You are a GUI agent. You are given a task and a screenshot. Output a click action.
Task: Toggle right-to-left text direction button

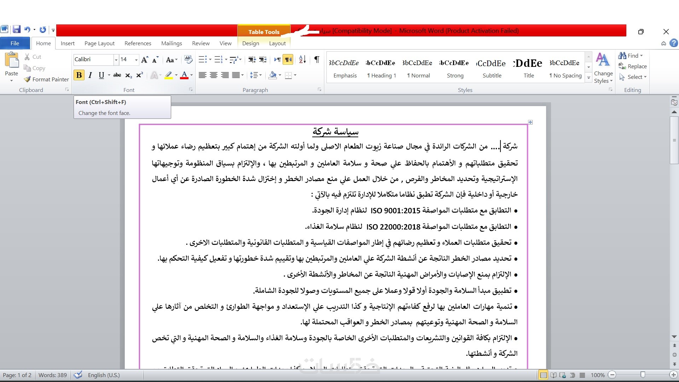[x=288, y=59]
